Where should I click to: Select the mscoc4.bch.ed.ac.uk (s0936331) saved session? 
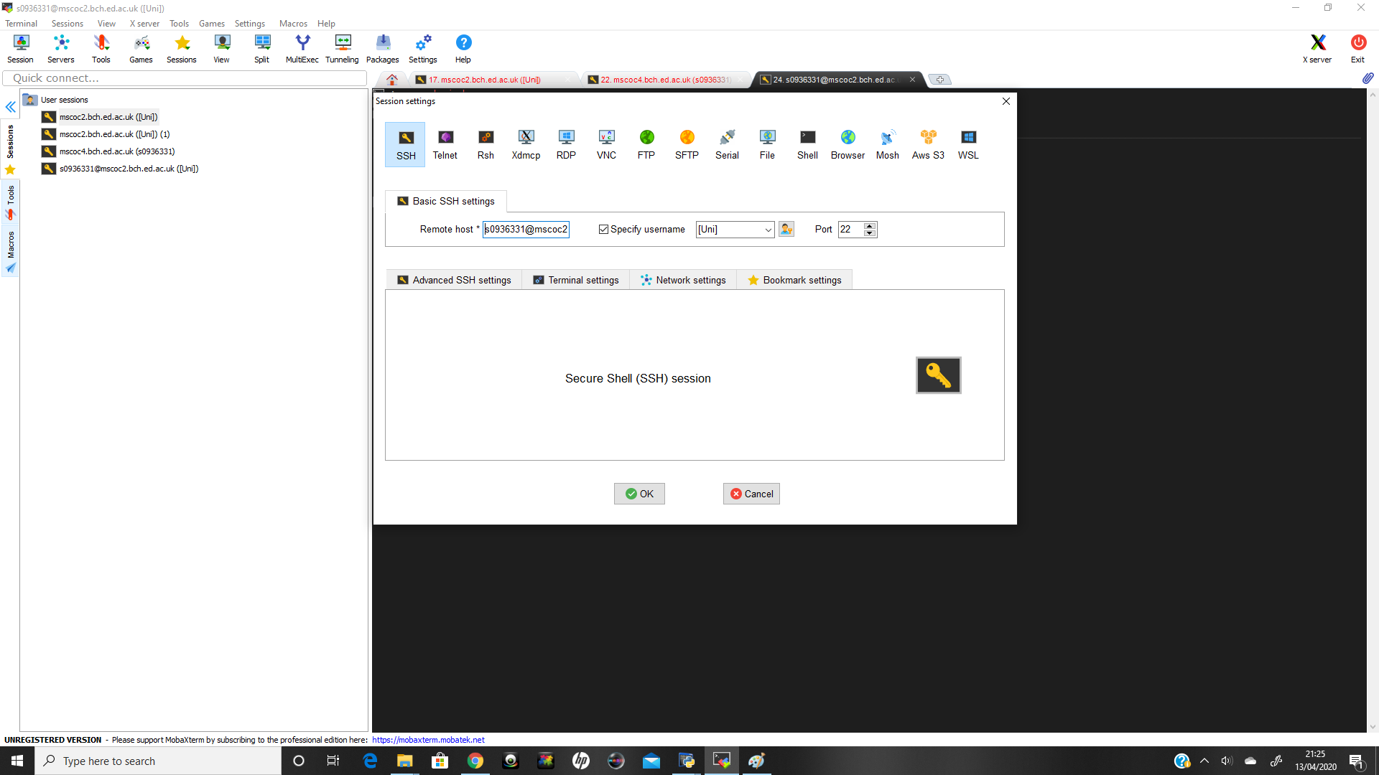pyautogui.click(x=117, y=151)
